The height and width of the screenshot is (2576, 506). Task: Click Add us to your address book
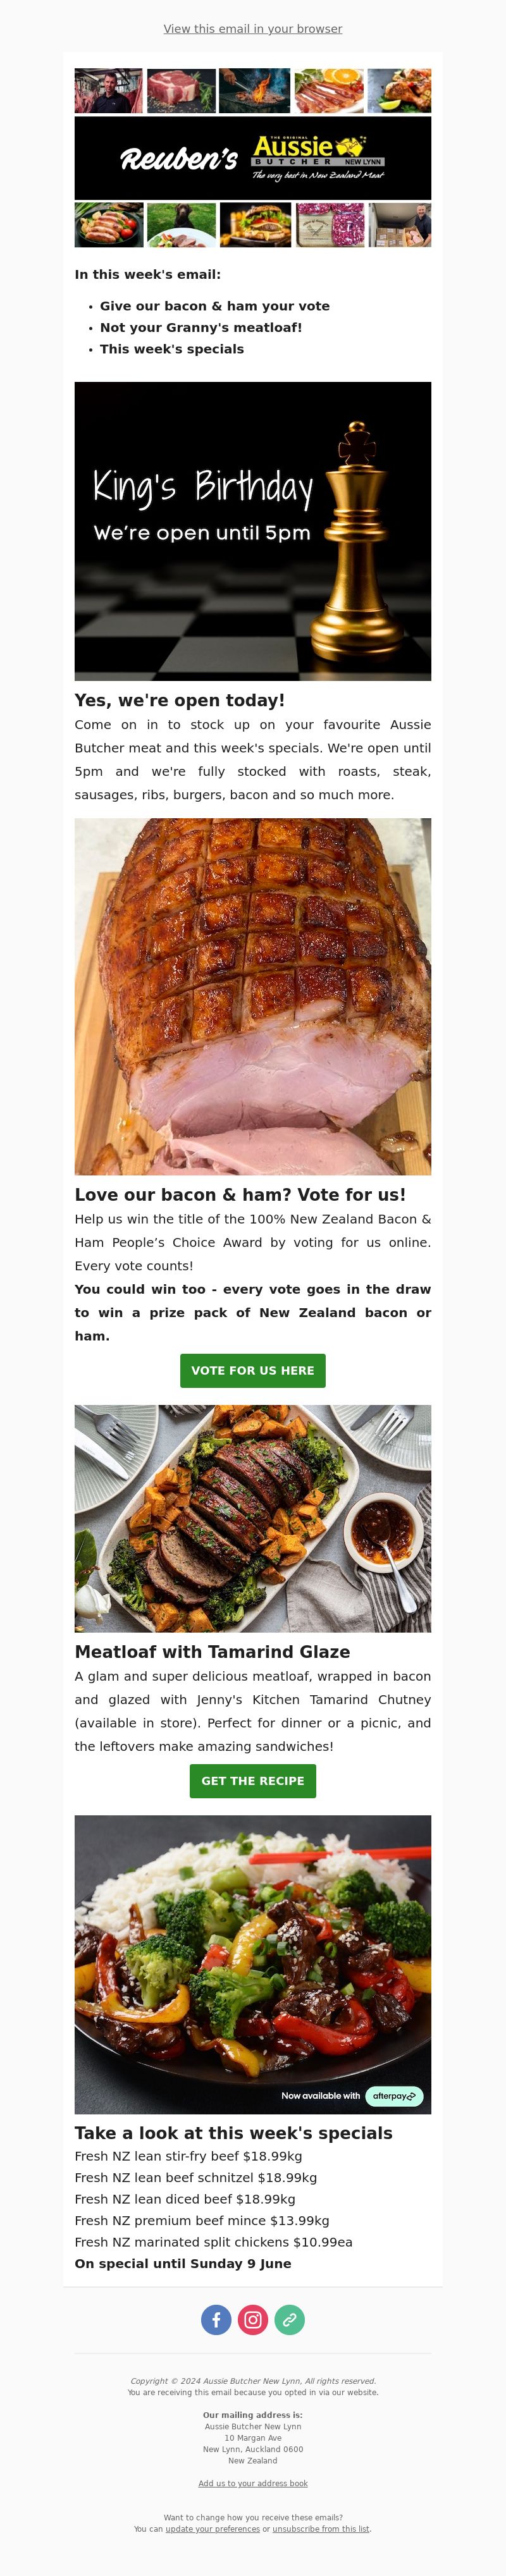(253, 2483)
